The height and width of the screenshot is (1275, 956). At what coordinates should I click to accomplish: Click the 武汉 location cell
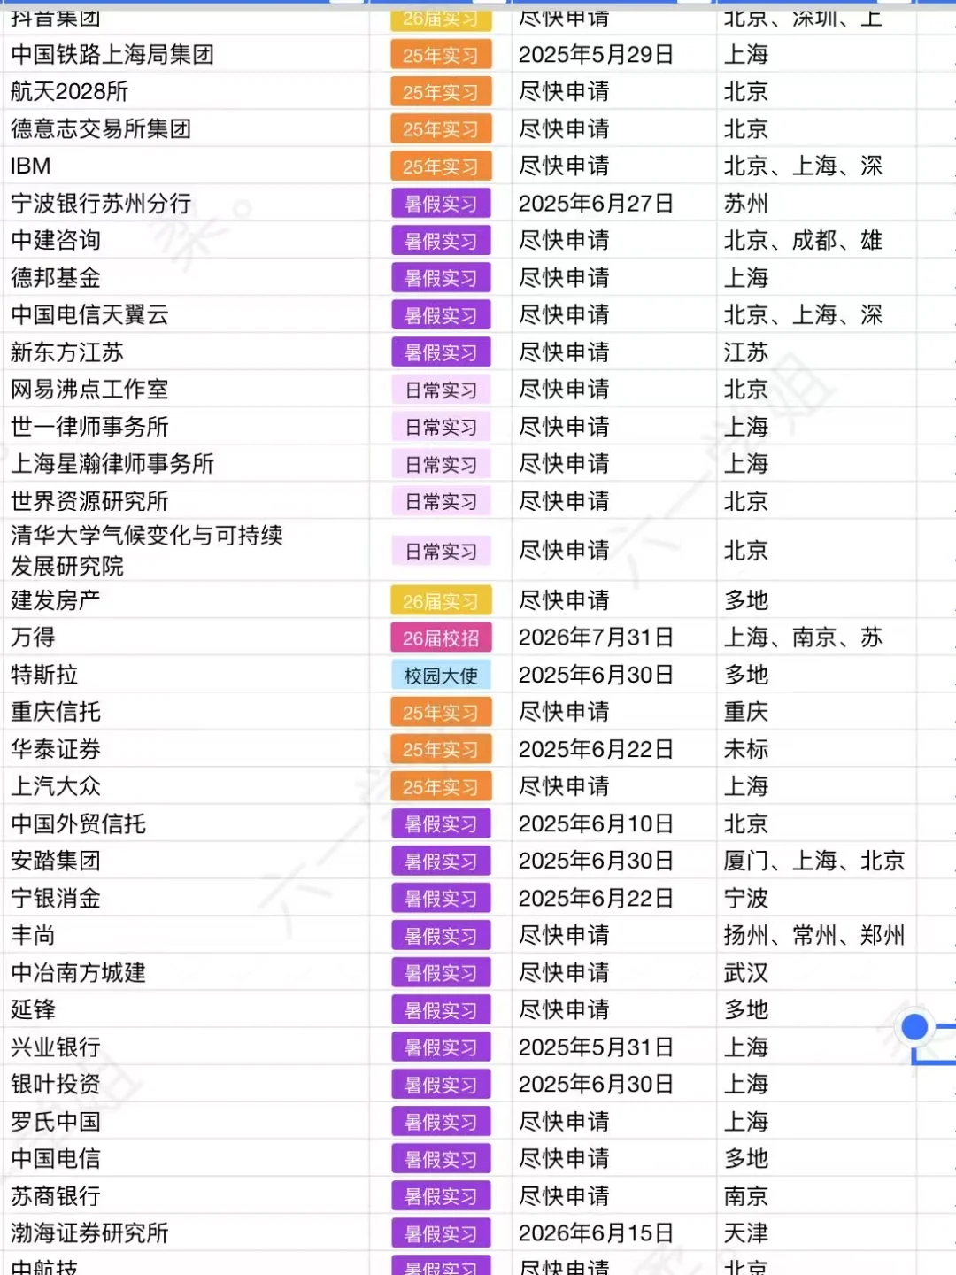[816, 972]
